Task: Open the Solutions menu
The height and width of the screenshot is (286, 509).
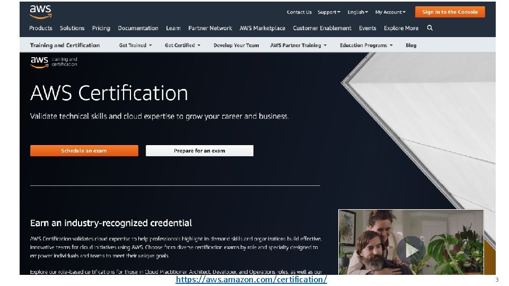Action: (72, 28)
